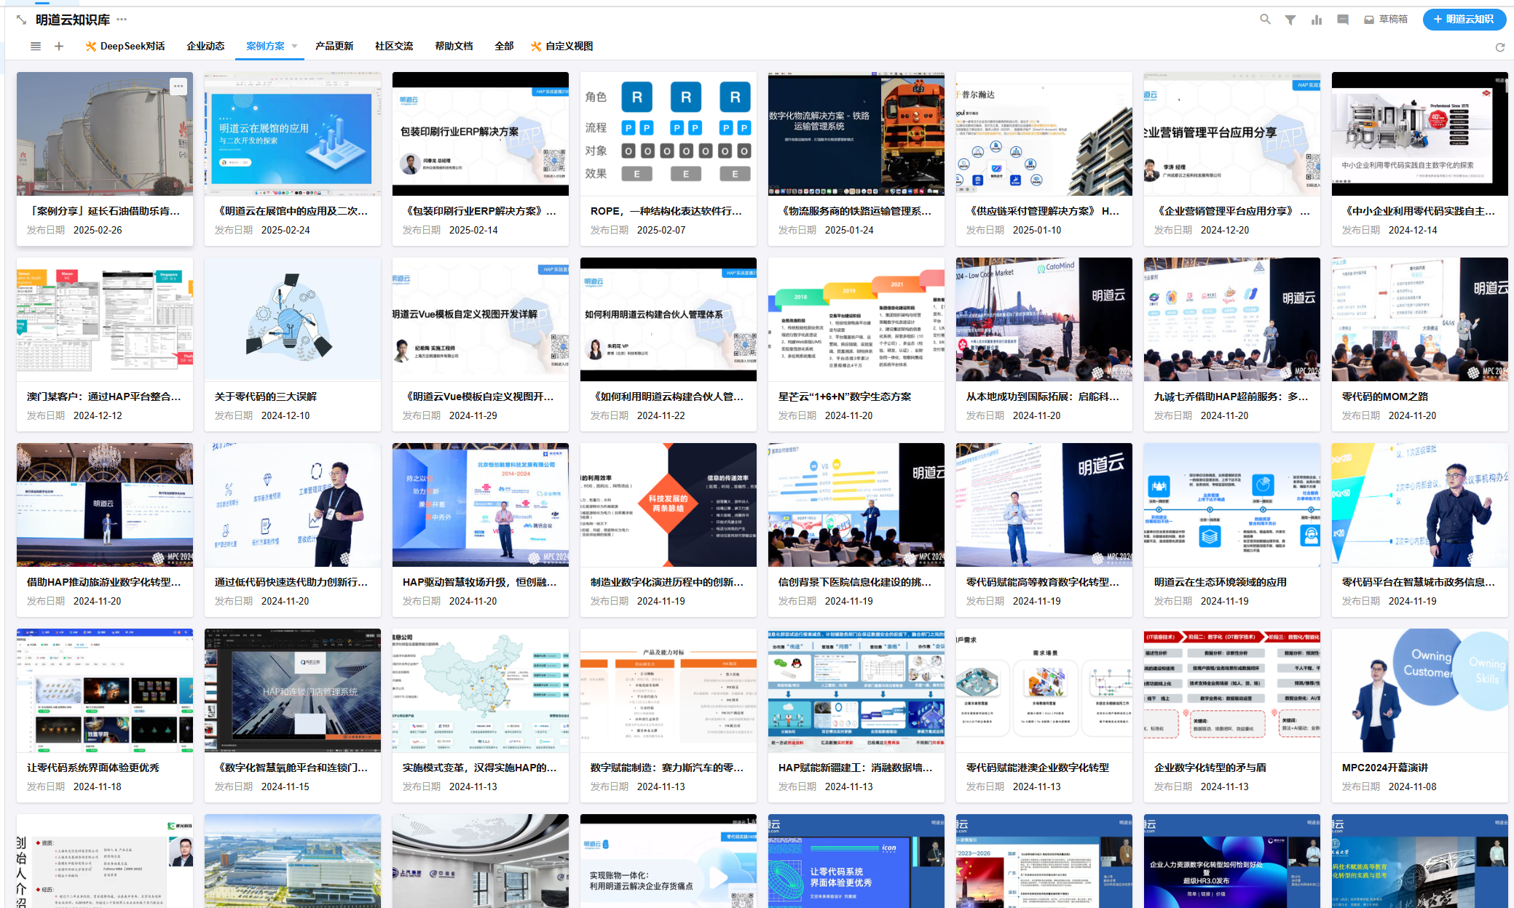Click the filter funnel icon
The height and width of the screenshot is (908, 1514).
click(1290, 20)
